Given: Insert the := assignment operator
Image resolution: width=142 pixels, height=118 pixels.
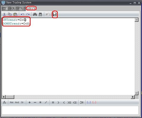Looking at the screenshot, I should (x=82, y=102).
